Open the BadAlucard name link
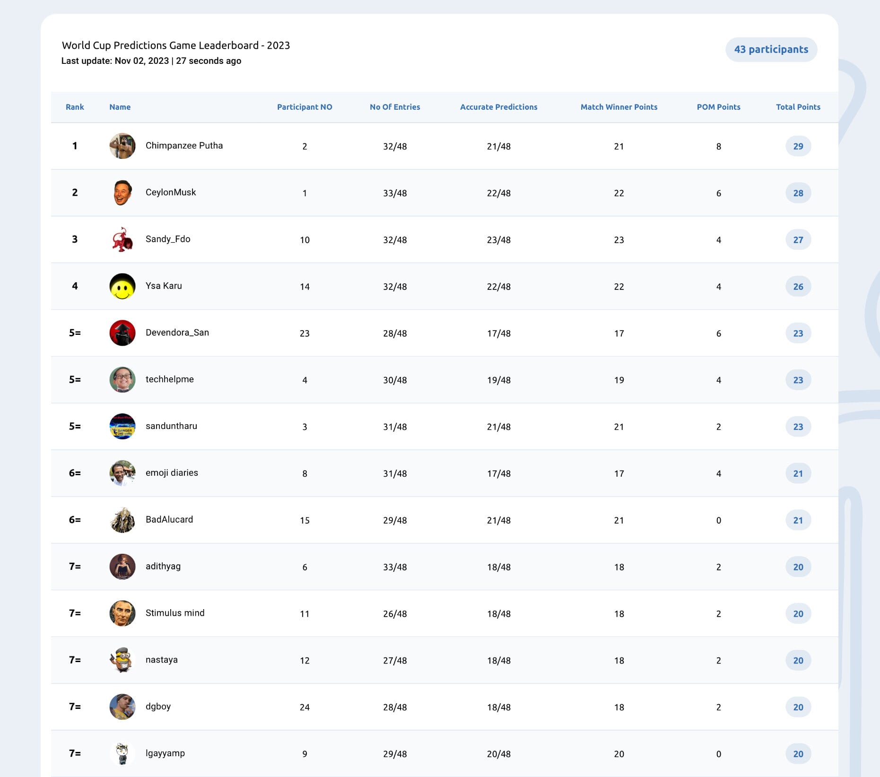This screenshot has width=880, height=777. click(x=169, y=519)
